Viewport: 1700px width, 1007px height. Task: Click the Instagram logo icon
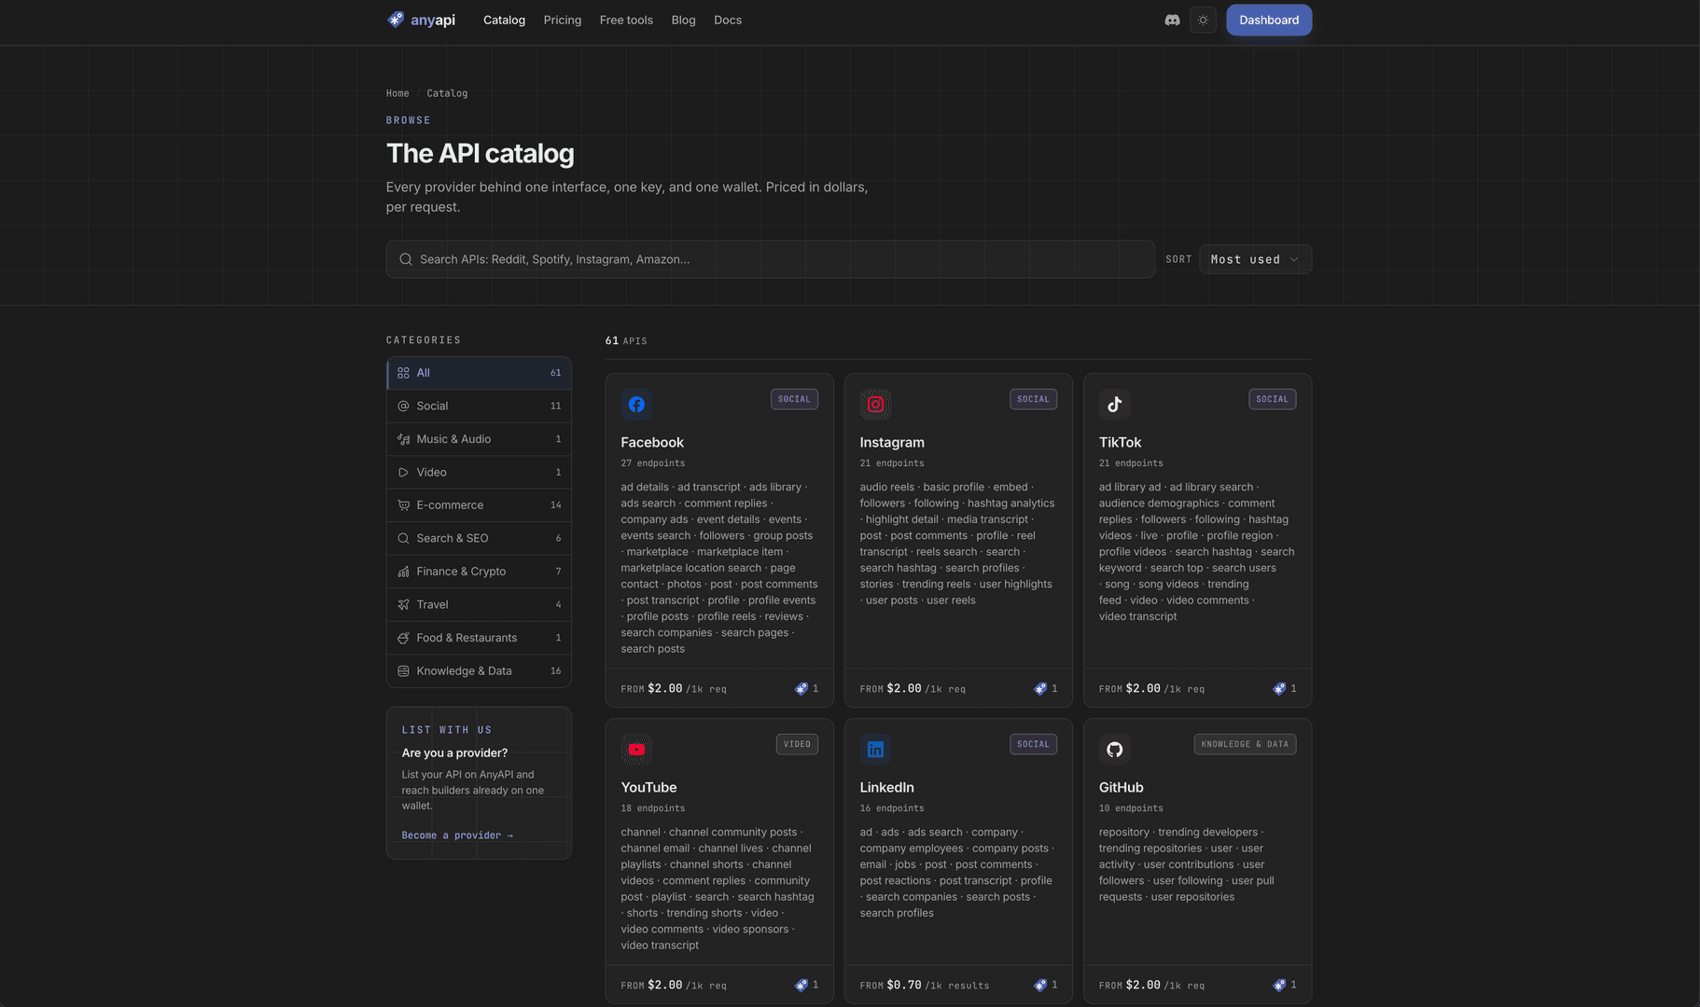[x=875, y=405]
